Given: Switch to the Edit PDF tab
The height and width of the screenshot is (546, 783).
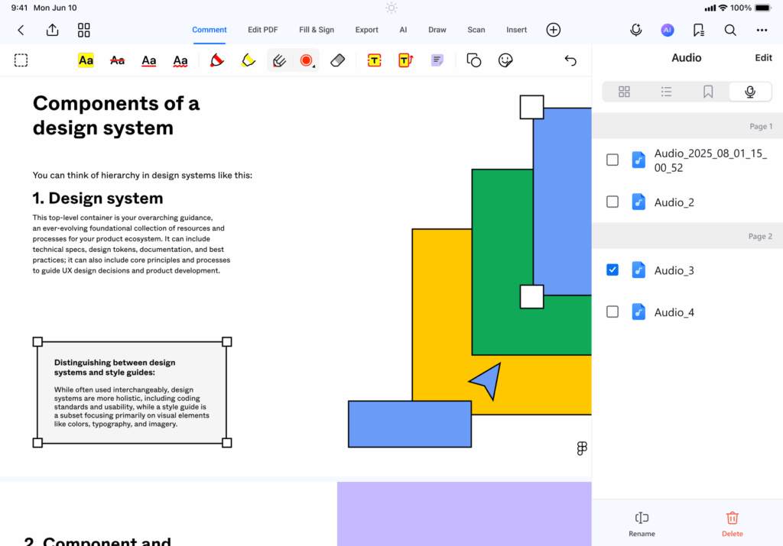Looking at the screenshot, I should 262,30.
